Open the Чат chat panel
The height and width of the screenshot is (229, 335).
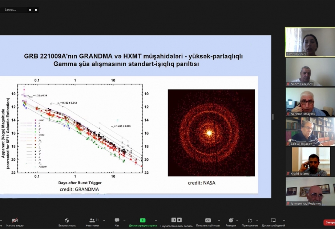[117, 220]
